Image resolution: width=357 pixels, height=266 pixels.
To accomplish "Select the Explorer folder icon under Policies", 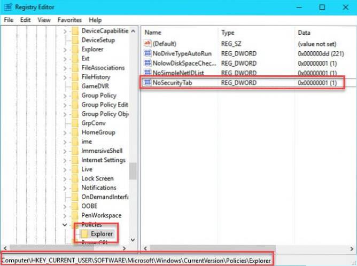I will click(84, 233).
